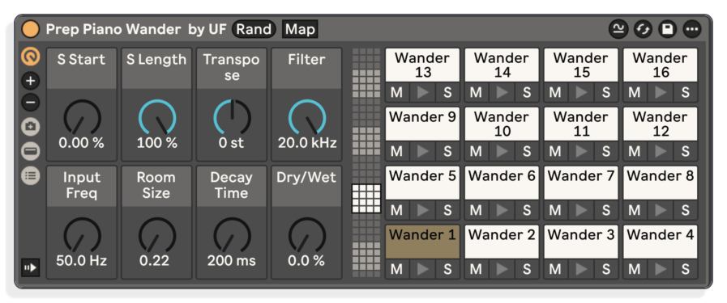Preview play the Wander 6 pad

[502, 210]
